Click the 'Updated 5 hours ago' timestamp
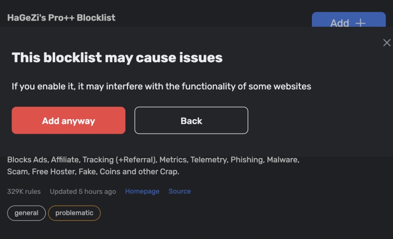 coord(83,191)
